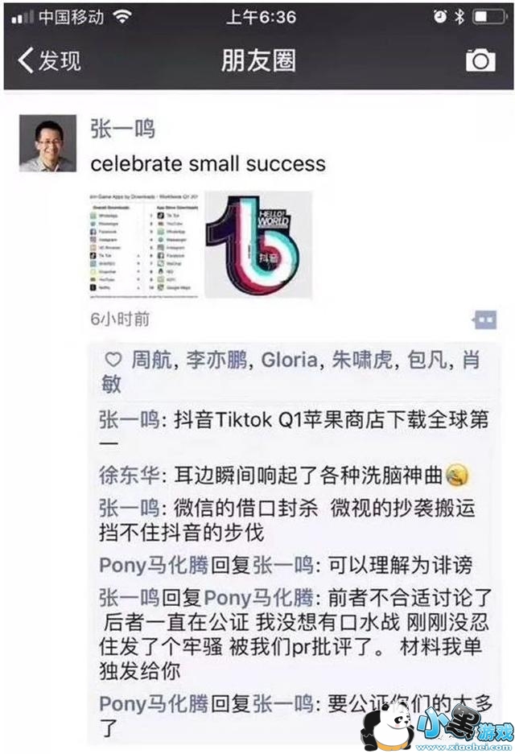Image resolution: width=515 pixels, height=754 pixels.
Task: Open the post author's profile avatar
Action: tap(47, 143)
